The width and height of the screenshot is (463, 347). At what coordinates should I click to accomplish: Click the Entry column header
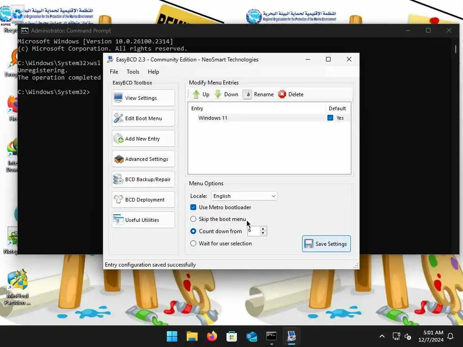[257, 108]
